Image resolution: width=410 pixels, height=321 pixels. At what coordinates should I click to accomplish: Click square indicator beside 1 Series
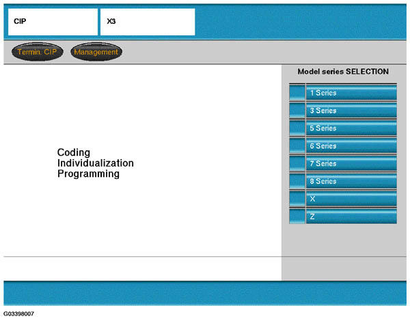297,93
